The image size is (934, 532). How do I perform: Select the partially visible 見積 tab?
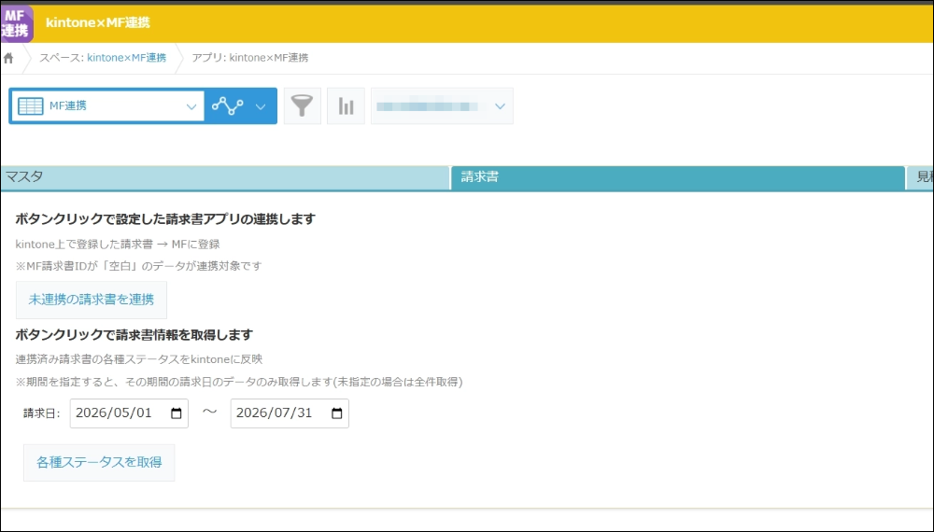920,177
